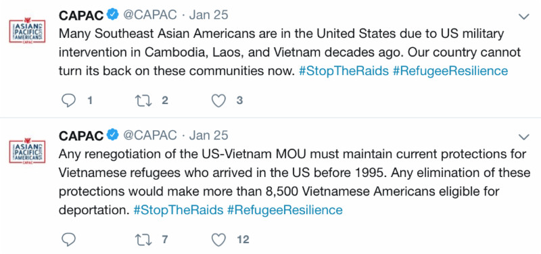Retweet the Southeast Asian Americans tweet

pos(143,101)
